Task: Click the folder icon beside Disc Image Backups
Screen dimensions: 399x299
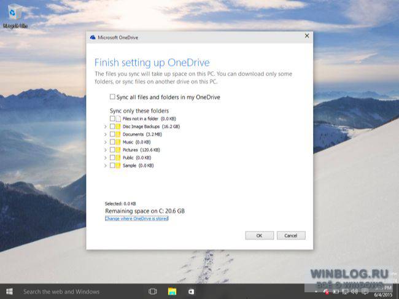Action: click(x=118, y=126)
